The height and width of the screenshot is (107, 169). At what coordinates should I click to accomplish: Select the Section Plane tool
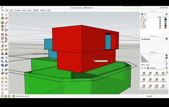pyautogui.click(x=6, y=74)
